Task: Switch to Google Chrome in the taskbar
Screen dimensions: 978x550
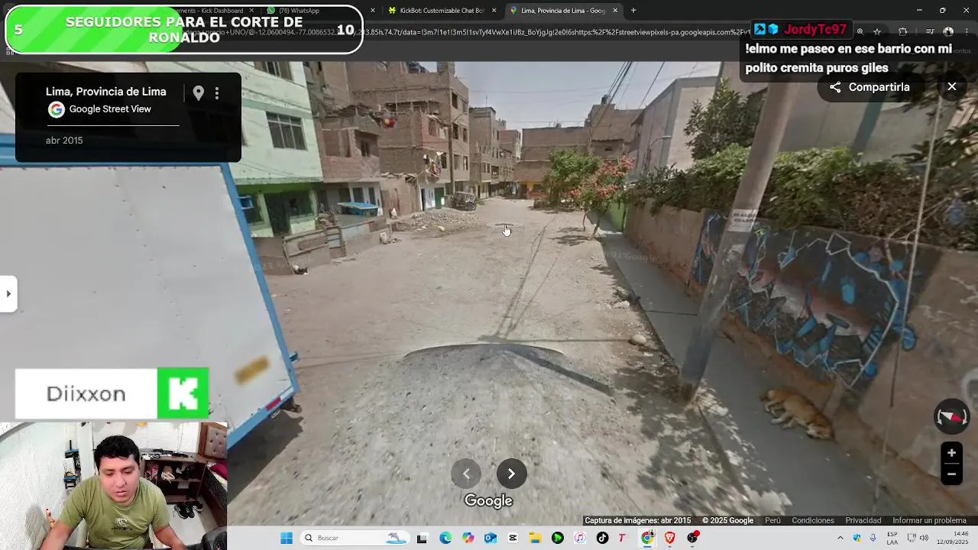Action: coord(647,539)
